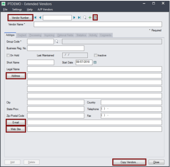The width and height of the screenshot is (170, 167).
Task: Switch to the Contact tab
Action: click(x=22, y=35)
